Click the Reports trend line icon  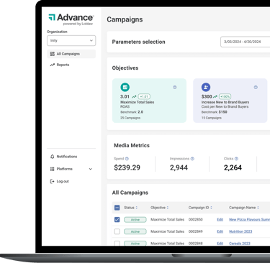(x=52, y=65)
